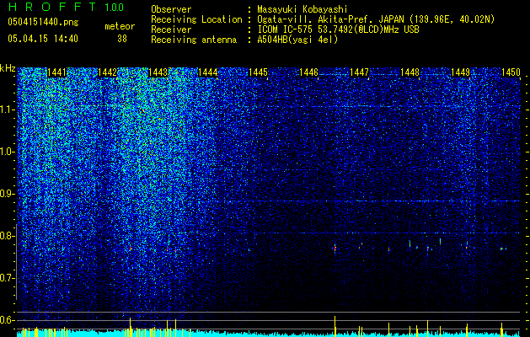Click the 1.0 frequency axis label

8,152
